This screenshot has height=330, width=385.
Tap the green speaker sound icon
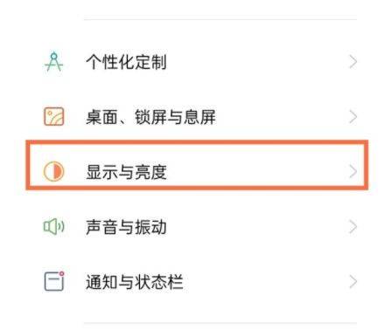[x=54, y=226]
